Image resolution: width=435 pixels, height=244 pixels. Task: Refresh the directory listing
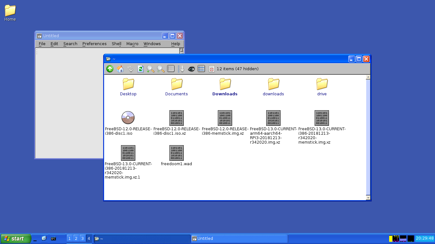(x=140, y=69)
